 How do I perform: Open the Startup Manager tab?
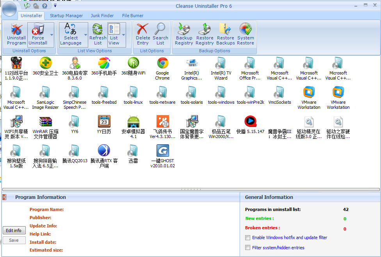pyautogui.click(x=66, y=16)
